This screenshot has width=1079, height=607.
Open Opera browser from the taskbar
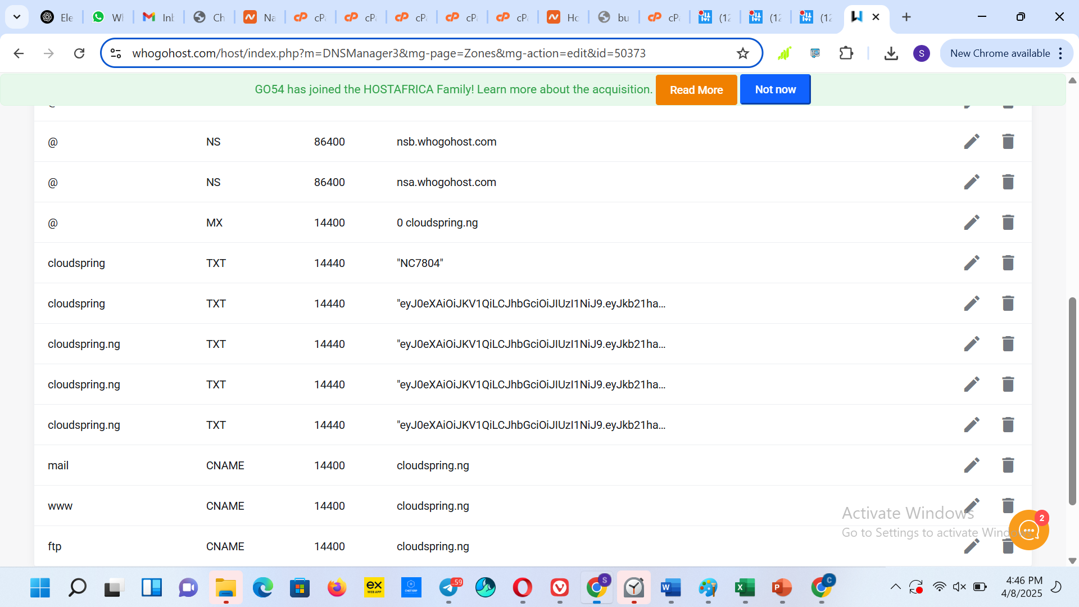(x=523, y=588)
